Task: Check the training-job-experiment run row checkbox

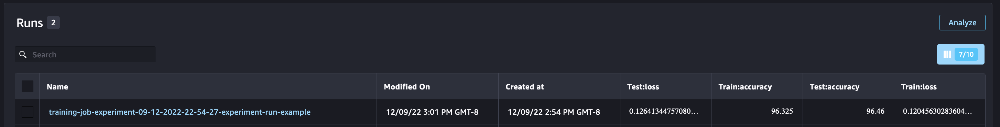Action: click(x=28, y=112)
